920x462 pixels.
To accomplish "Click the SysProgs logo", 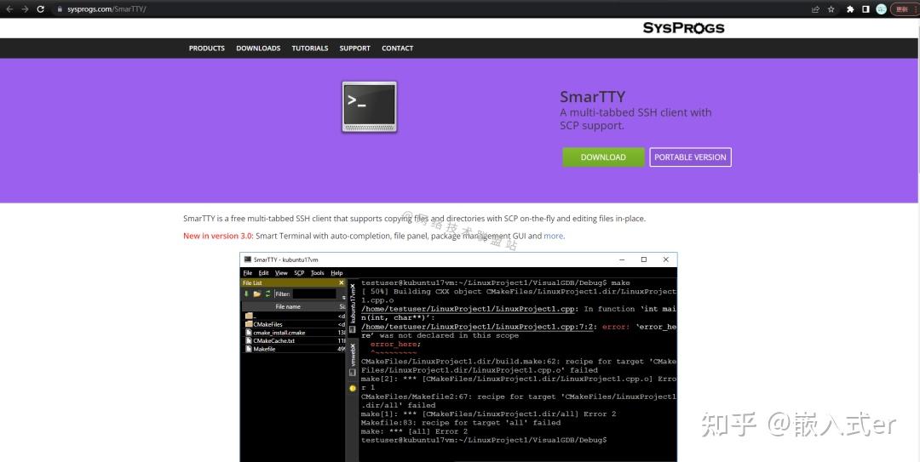I will point(683,28).
